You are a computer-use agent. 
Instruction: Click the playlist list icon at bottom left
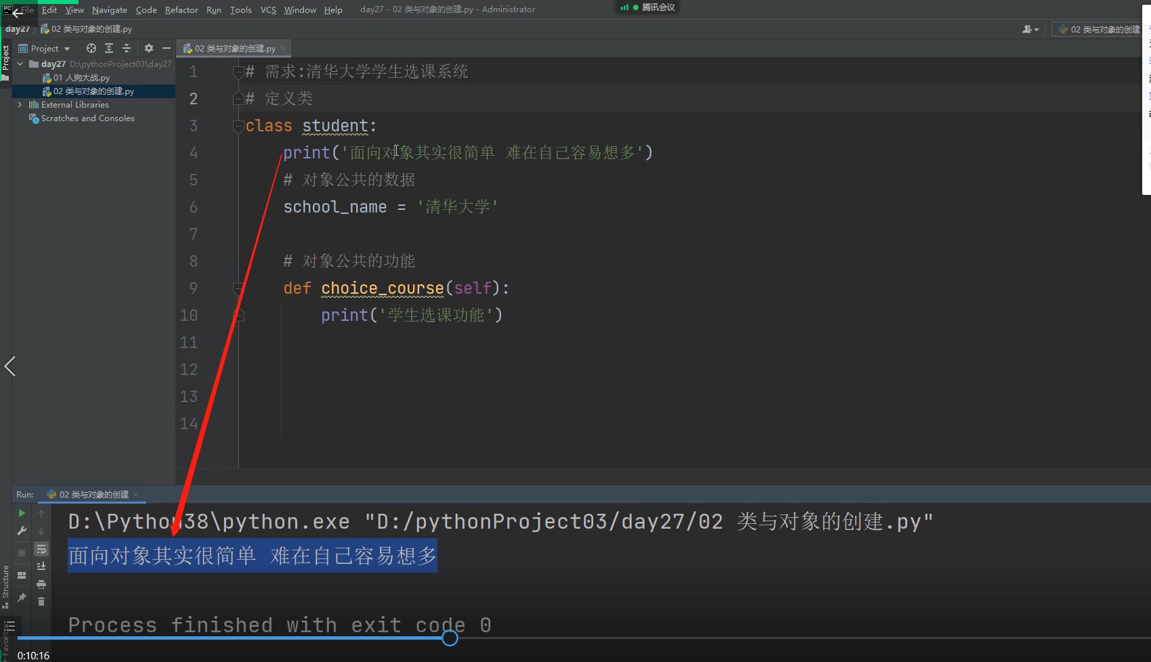coord(9,626)
